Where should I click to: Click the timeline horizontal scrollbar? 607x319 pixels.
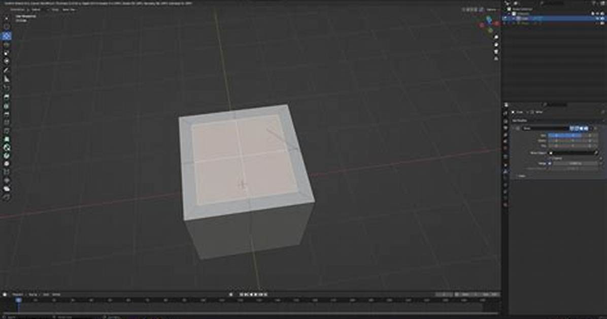point(250,313)
